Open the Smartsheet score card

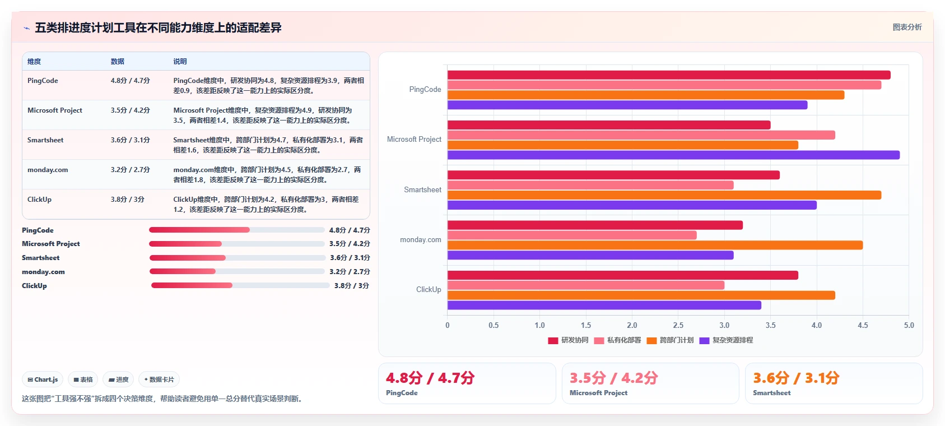click(x=834, y=383)
